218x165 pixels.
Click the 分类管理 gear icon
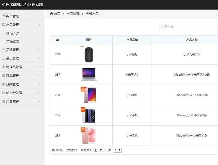point(3,84)
